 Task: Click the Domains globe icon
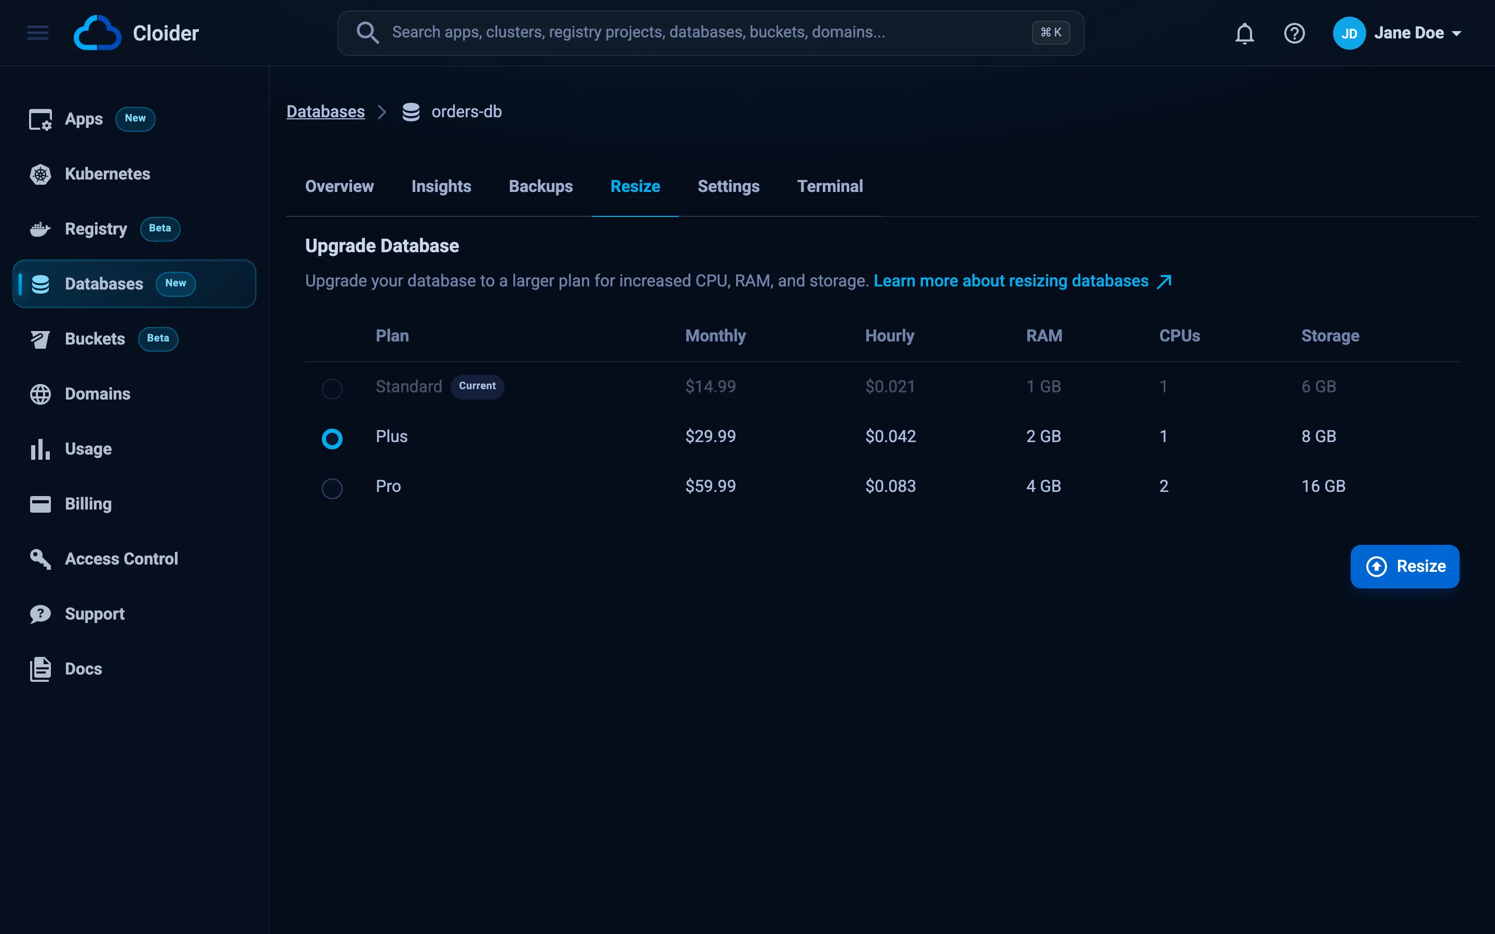41,394
